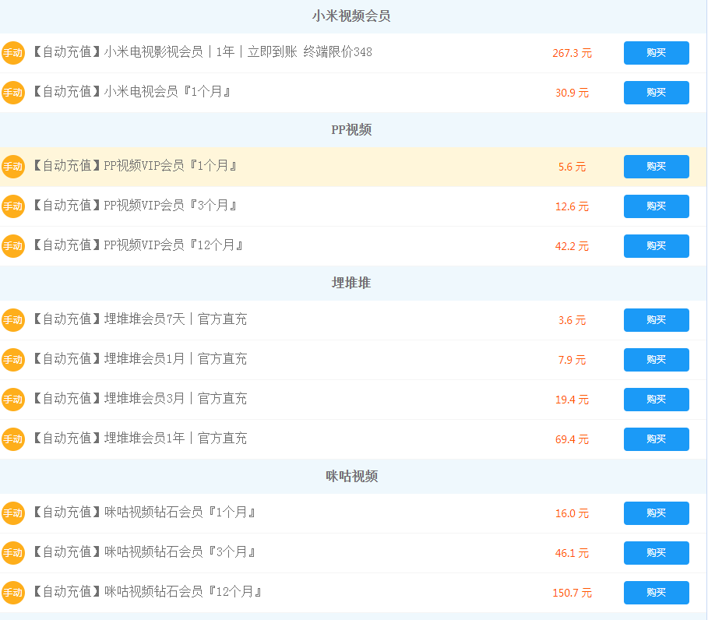Open the 埋堆堆会员7天|官方直充 title
Viewport: 708px width, 620px height.
pos(140,319)
